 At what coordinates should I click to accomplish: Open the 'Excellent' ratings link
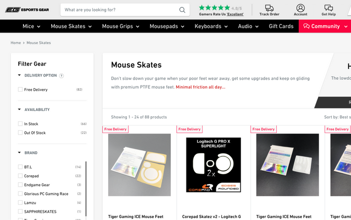click(x=235, y=14)
